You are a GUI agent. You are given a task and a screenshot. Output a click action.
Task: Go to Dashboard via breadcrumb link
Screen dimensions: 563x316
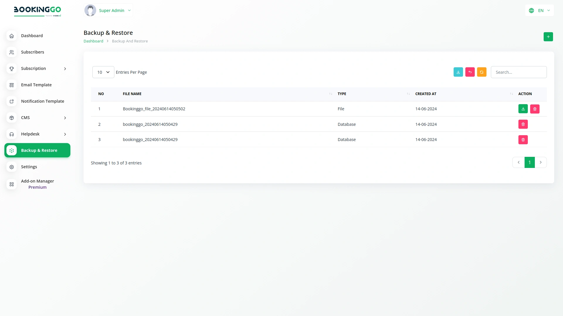(x=93, y=41)
